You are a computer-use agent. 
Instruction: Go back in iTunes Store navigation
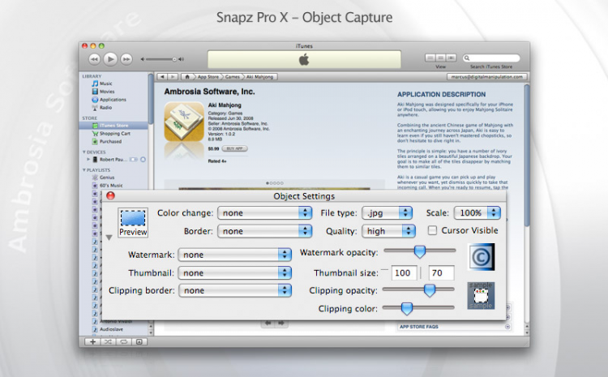(162, 77)
